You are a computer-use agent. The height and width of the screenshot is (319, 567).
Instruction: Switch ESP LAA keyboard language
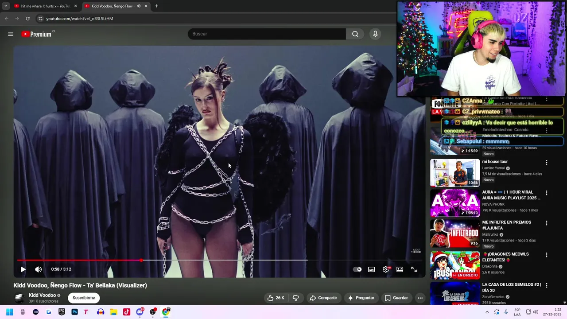point(517,312)
